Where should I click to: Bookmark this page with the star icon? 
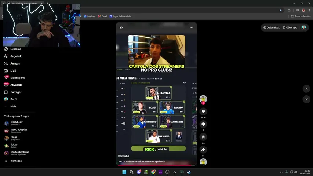click(x=281, y=10)
